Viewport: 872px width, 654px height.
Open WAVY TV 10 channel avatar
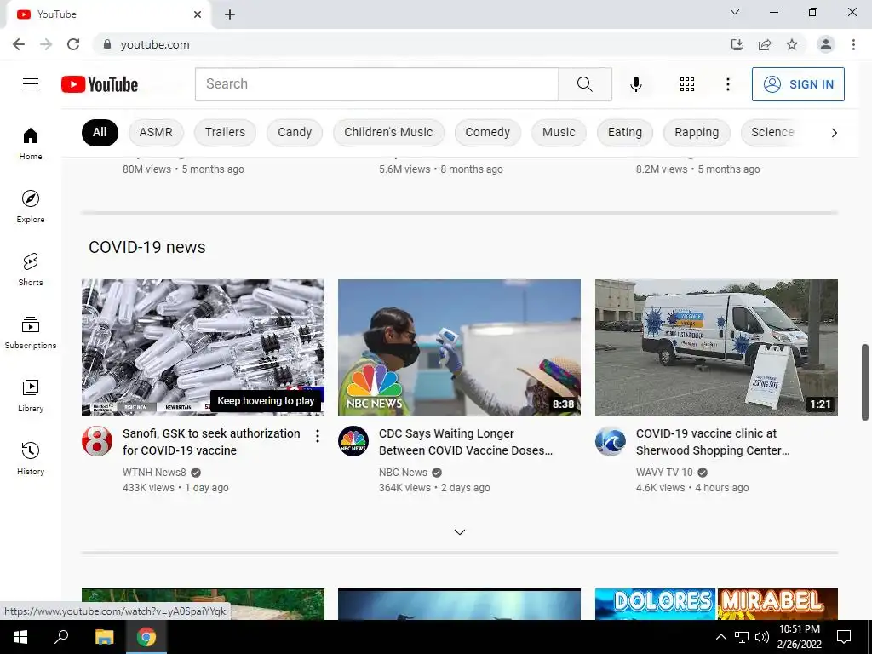610,441
